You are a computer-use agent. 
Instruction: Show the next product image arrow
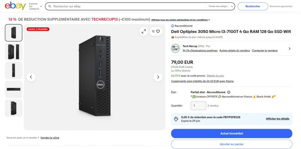pyautogui.click(x=158, y=77)
